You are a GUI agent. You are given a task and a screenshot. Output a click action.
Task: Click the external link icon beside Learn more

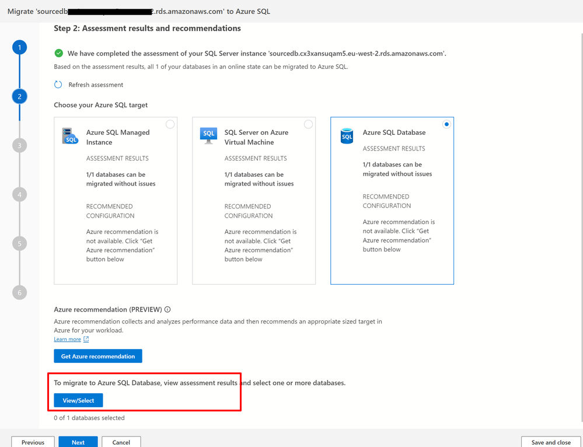86,339
